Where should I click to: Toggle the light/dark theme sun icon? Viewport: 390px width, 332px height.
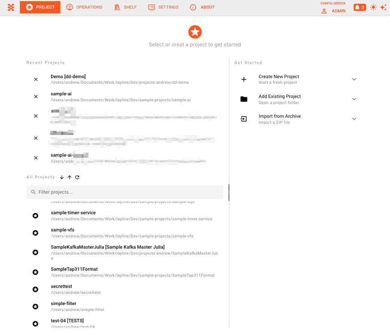[373, 7]
